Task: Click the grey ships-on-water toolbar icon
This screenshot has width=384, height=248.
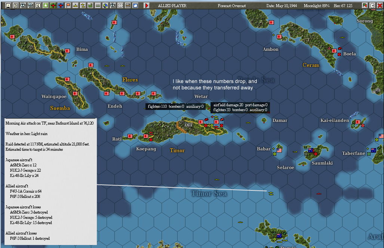Action: pos(98,5)
